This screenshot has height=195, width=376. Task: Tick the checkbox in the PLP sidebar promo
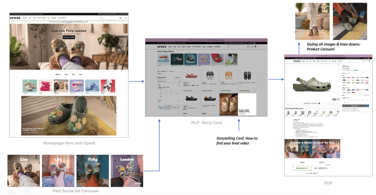pos(178,107)
